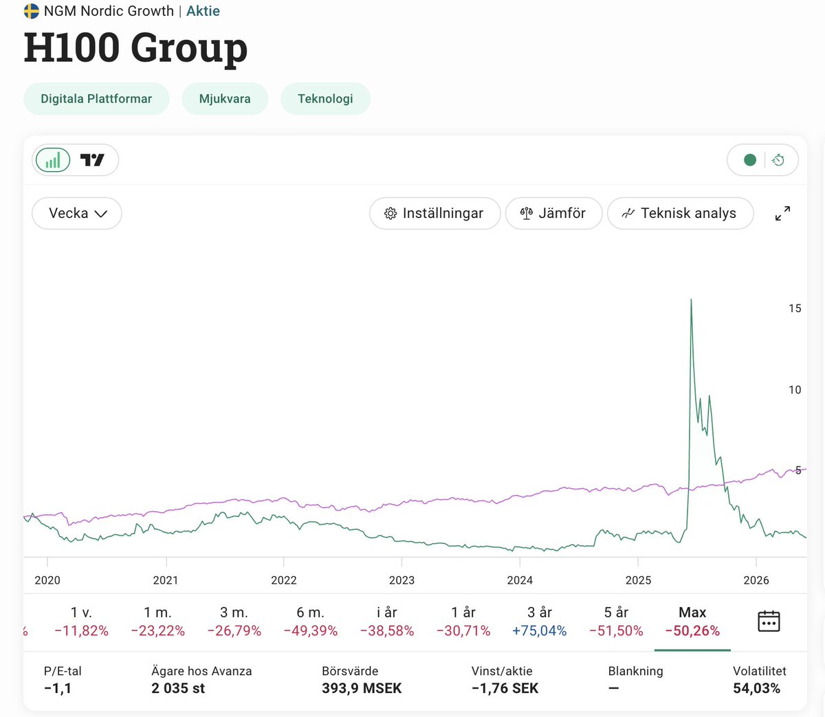Click the 2020 x-axis label
825x717 pixels.
point(47,580)
